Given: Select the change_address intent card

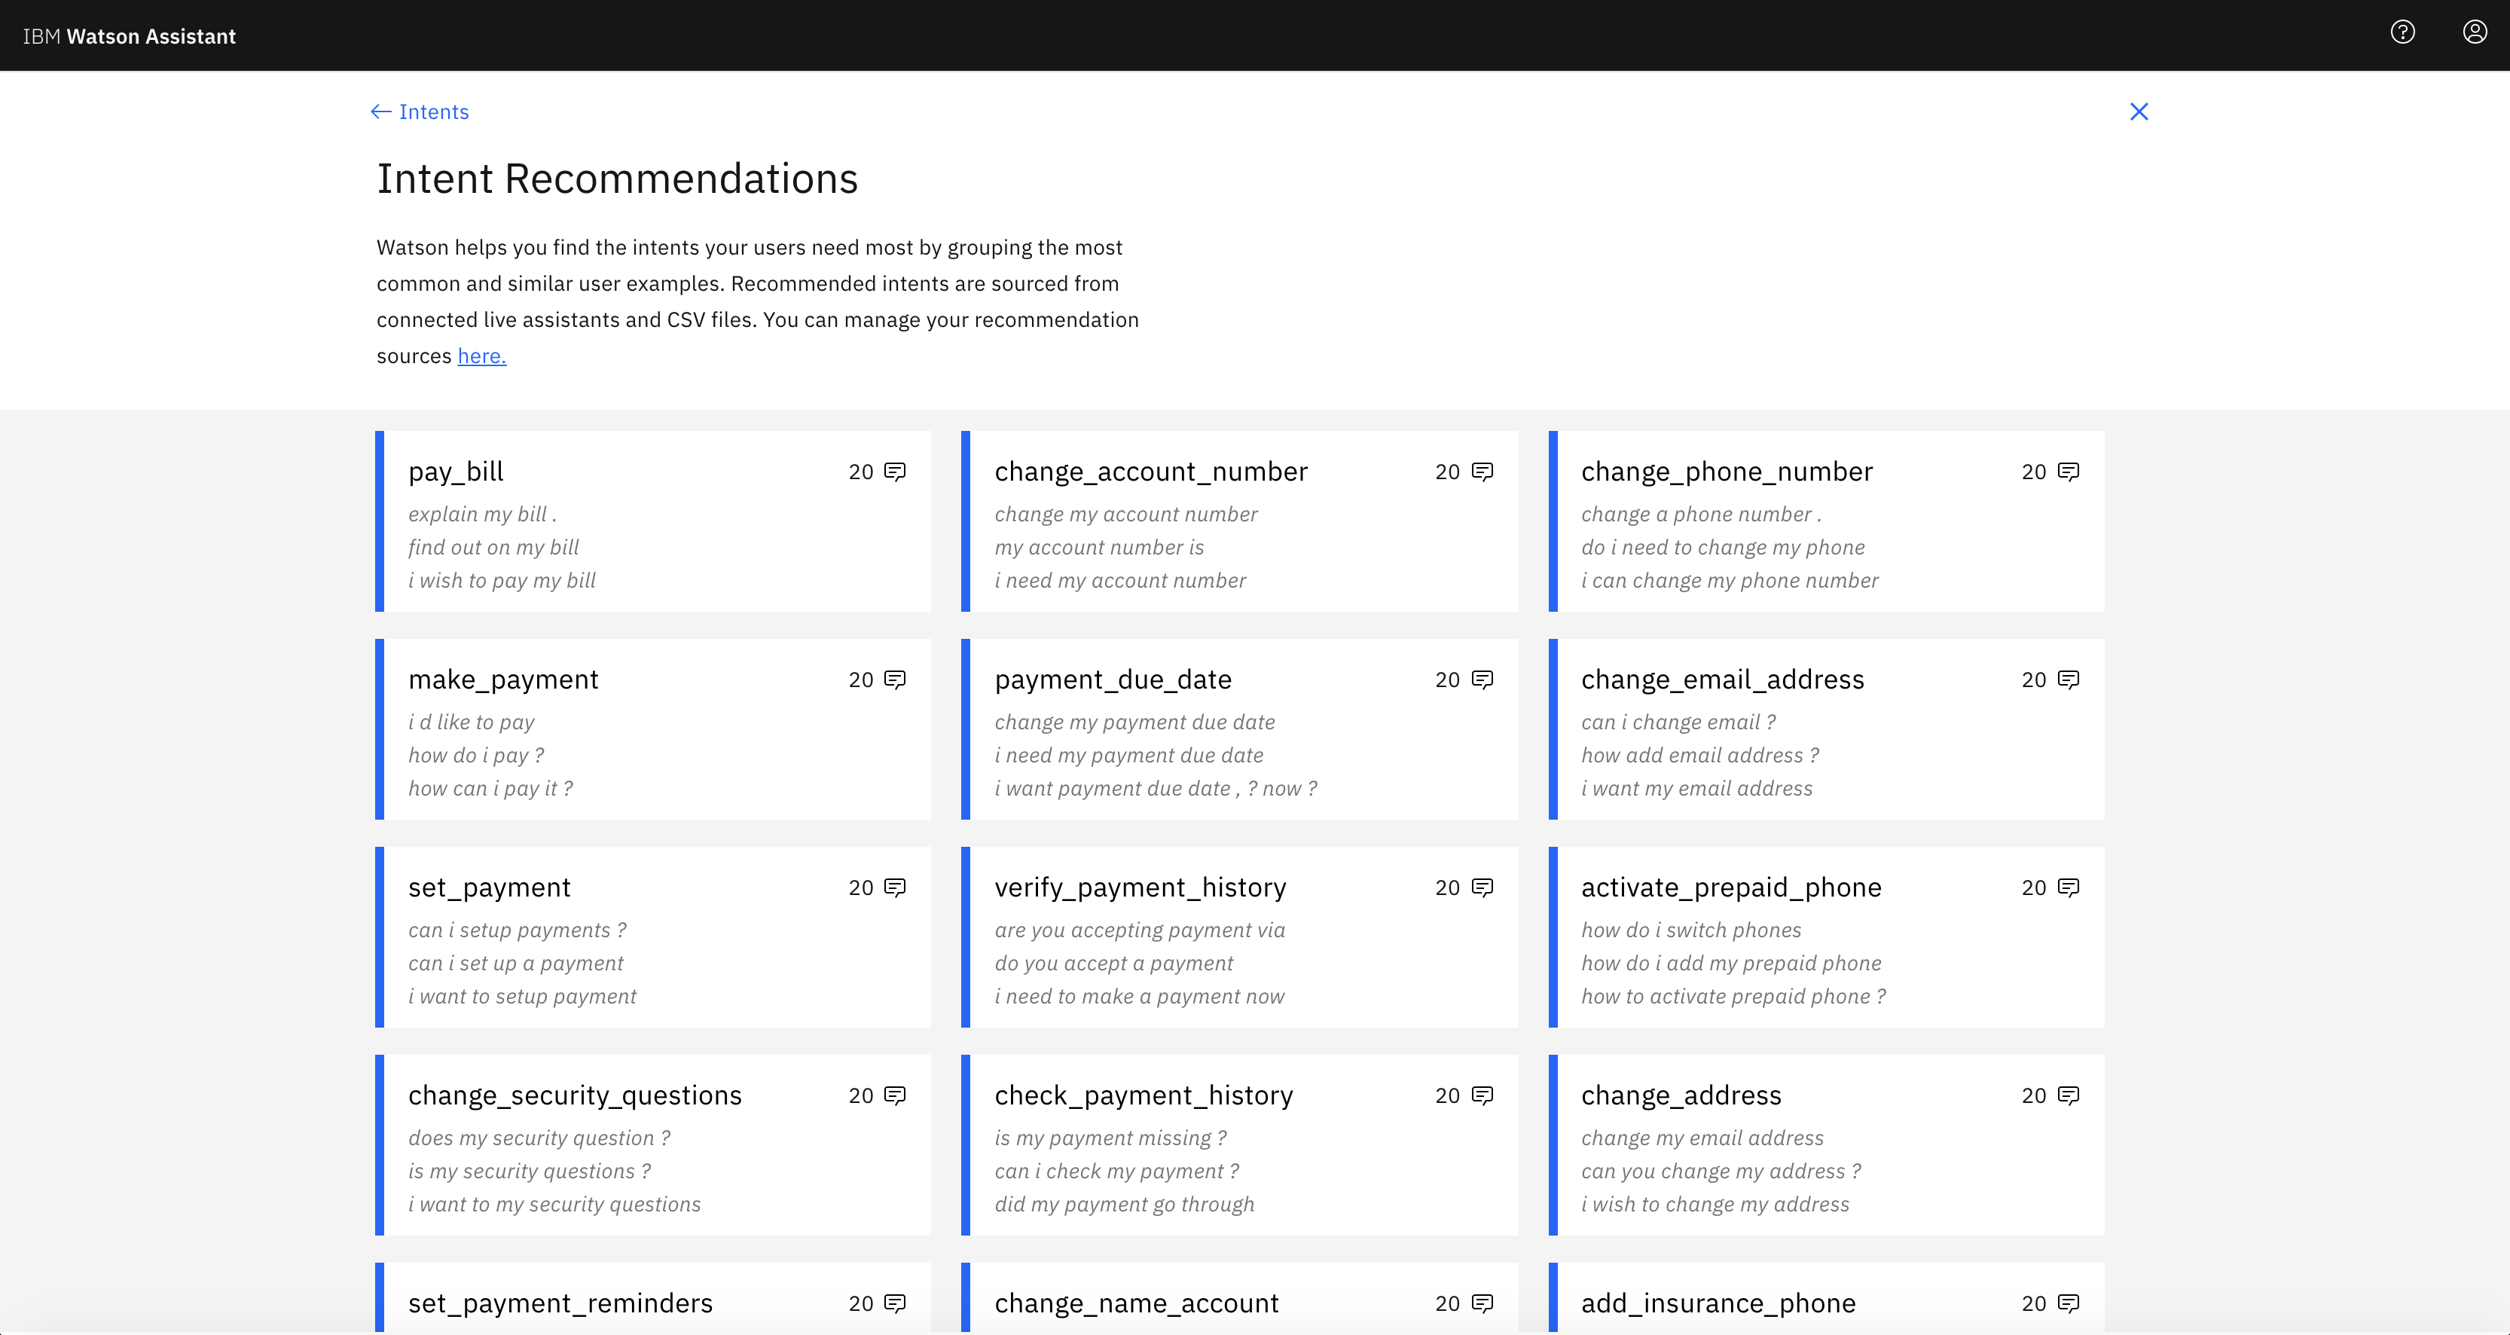Looking at the screenshot, I should point(1826,1145).
